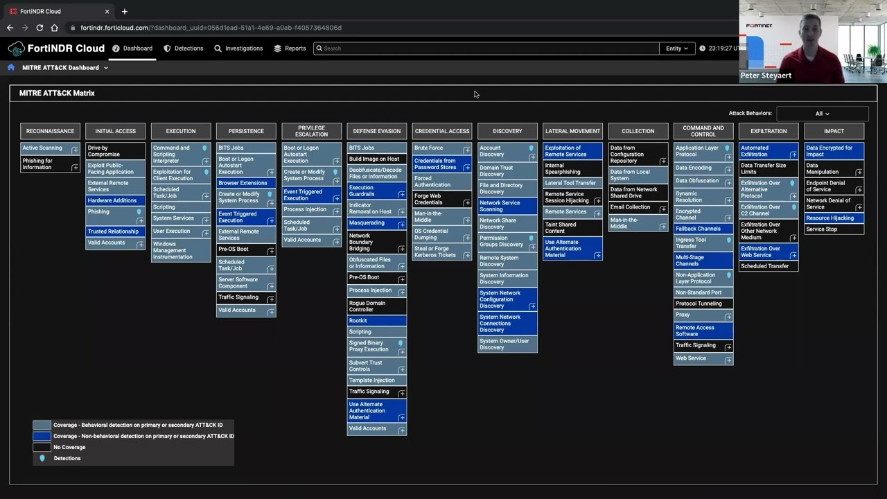
Task: Select the Hardware Additions technique
Action: coord(116,201)
